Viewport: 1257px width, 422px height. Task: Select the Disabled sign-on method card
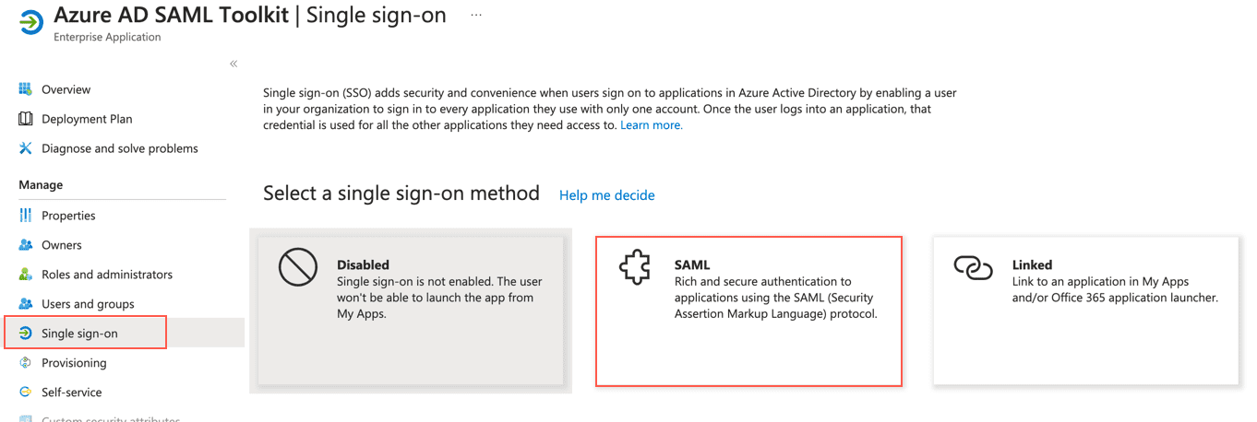[x=411, y=311]
